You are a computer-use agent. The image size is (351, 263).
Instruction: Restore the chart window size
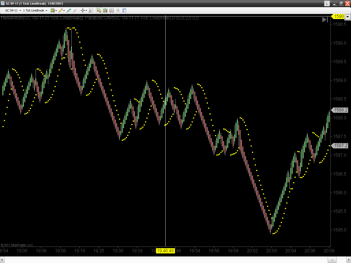(341, 4)
